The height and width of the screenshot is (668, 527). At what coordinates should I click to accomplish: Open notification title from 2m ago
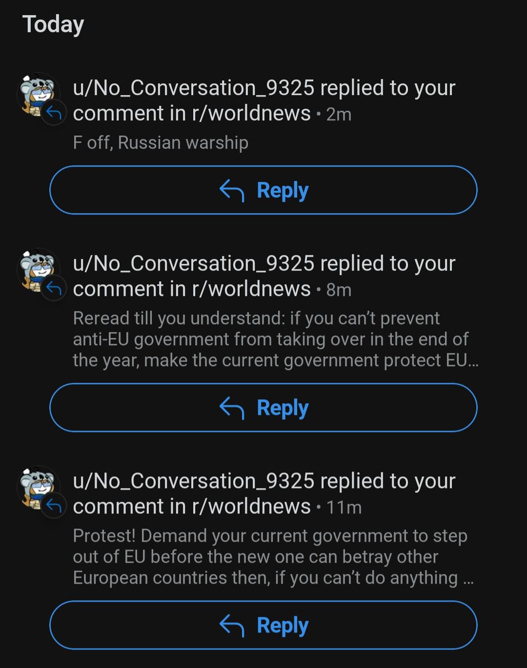[264, 100]
